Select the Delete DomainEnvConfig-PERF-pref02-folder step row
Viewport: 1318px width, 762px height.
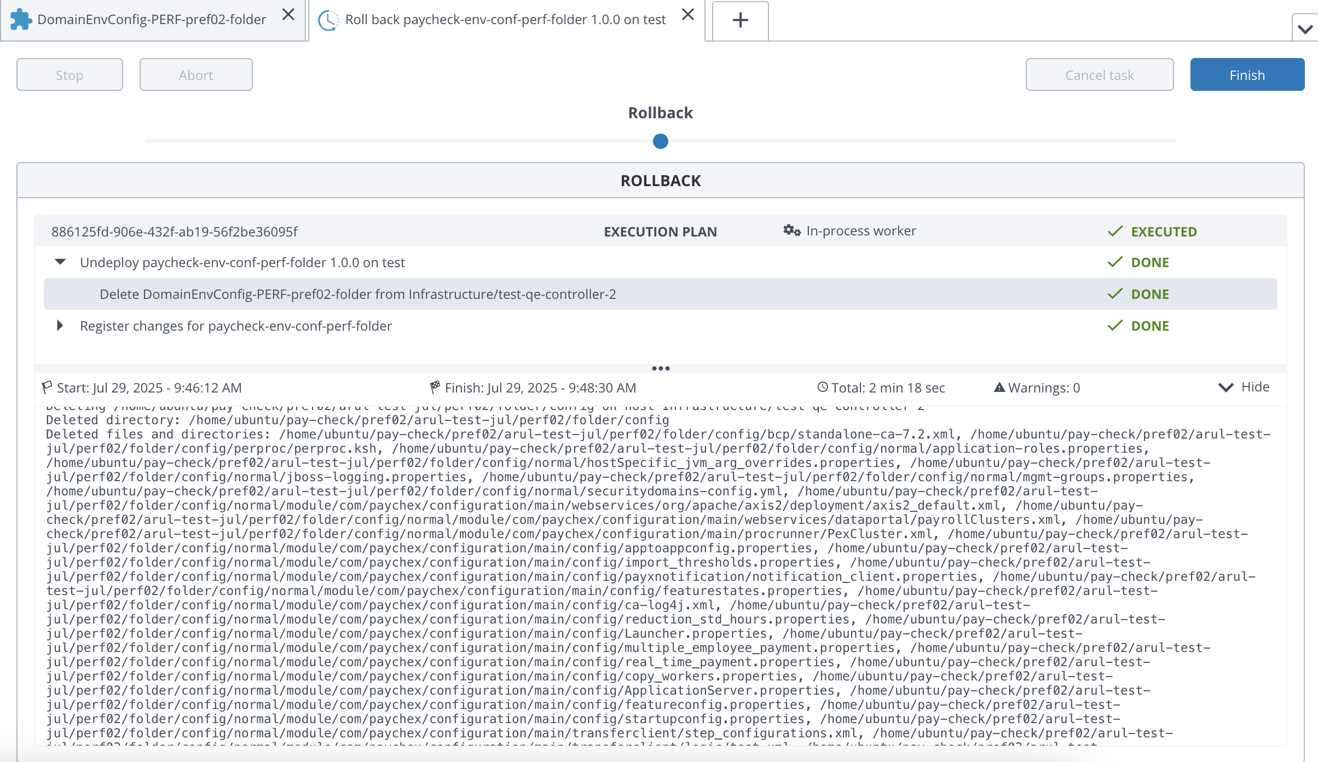click(x=357, y=295)
